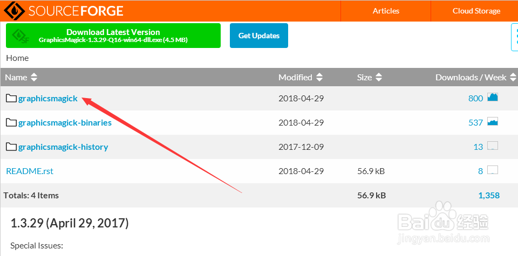This screenshot has width=518, height=256.
Task: Click the SF icon in download button
Action: point(21,36)
